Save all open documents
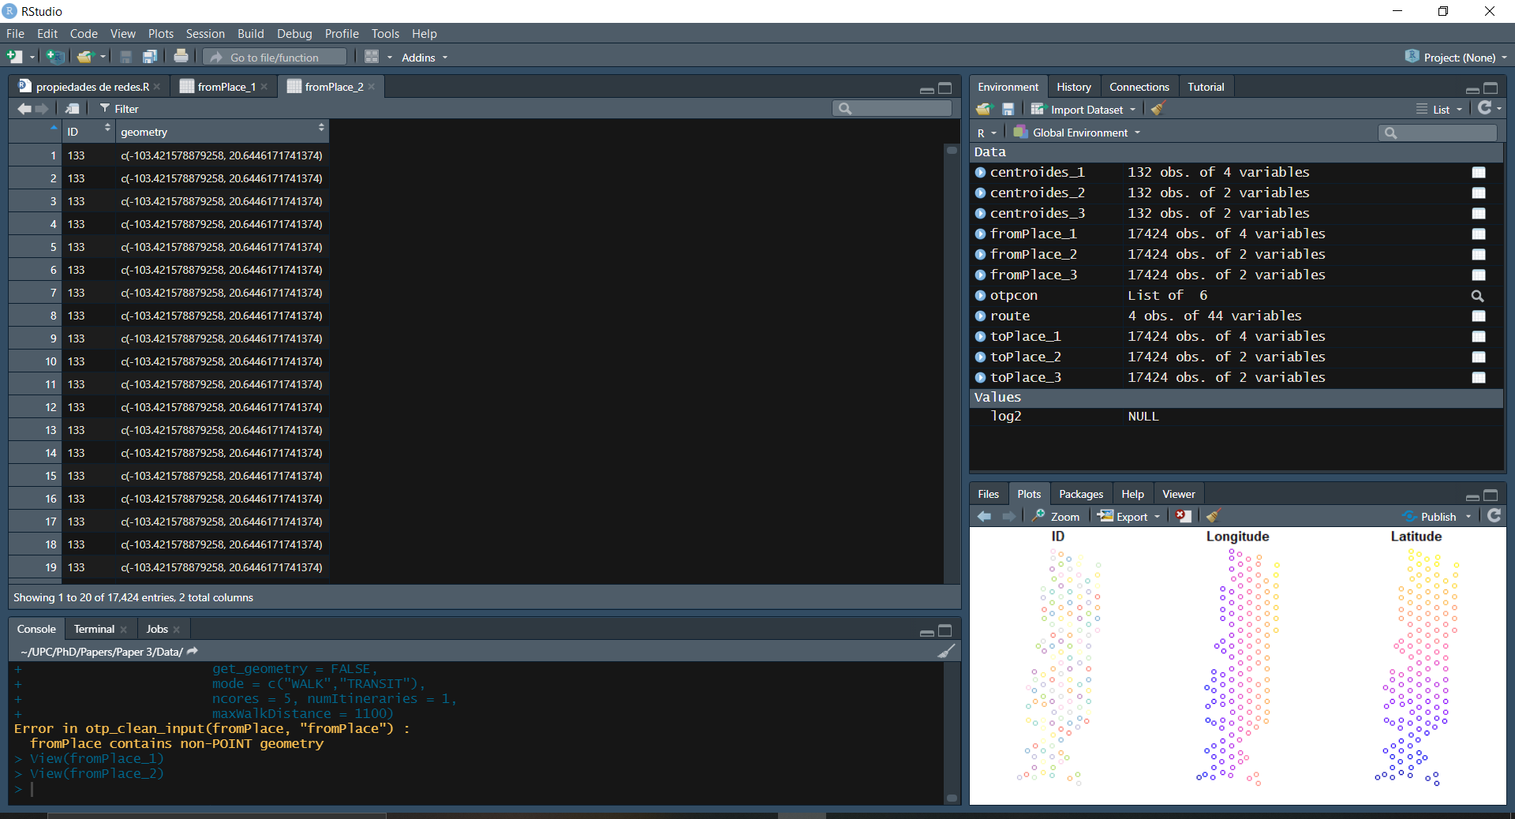This screenshot has height=819, width=1515. (x=149, y=56)
